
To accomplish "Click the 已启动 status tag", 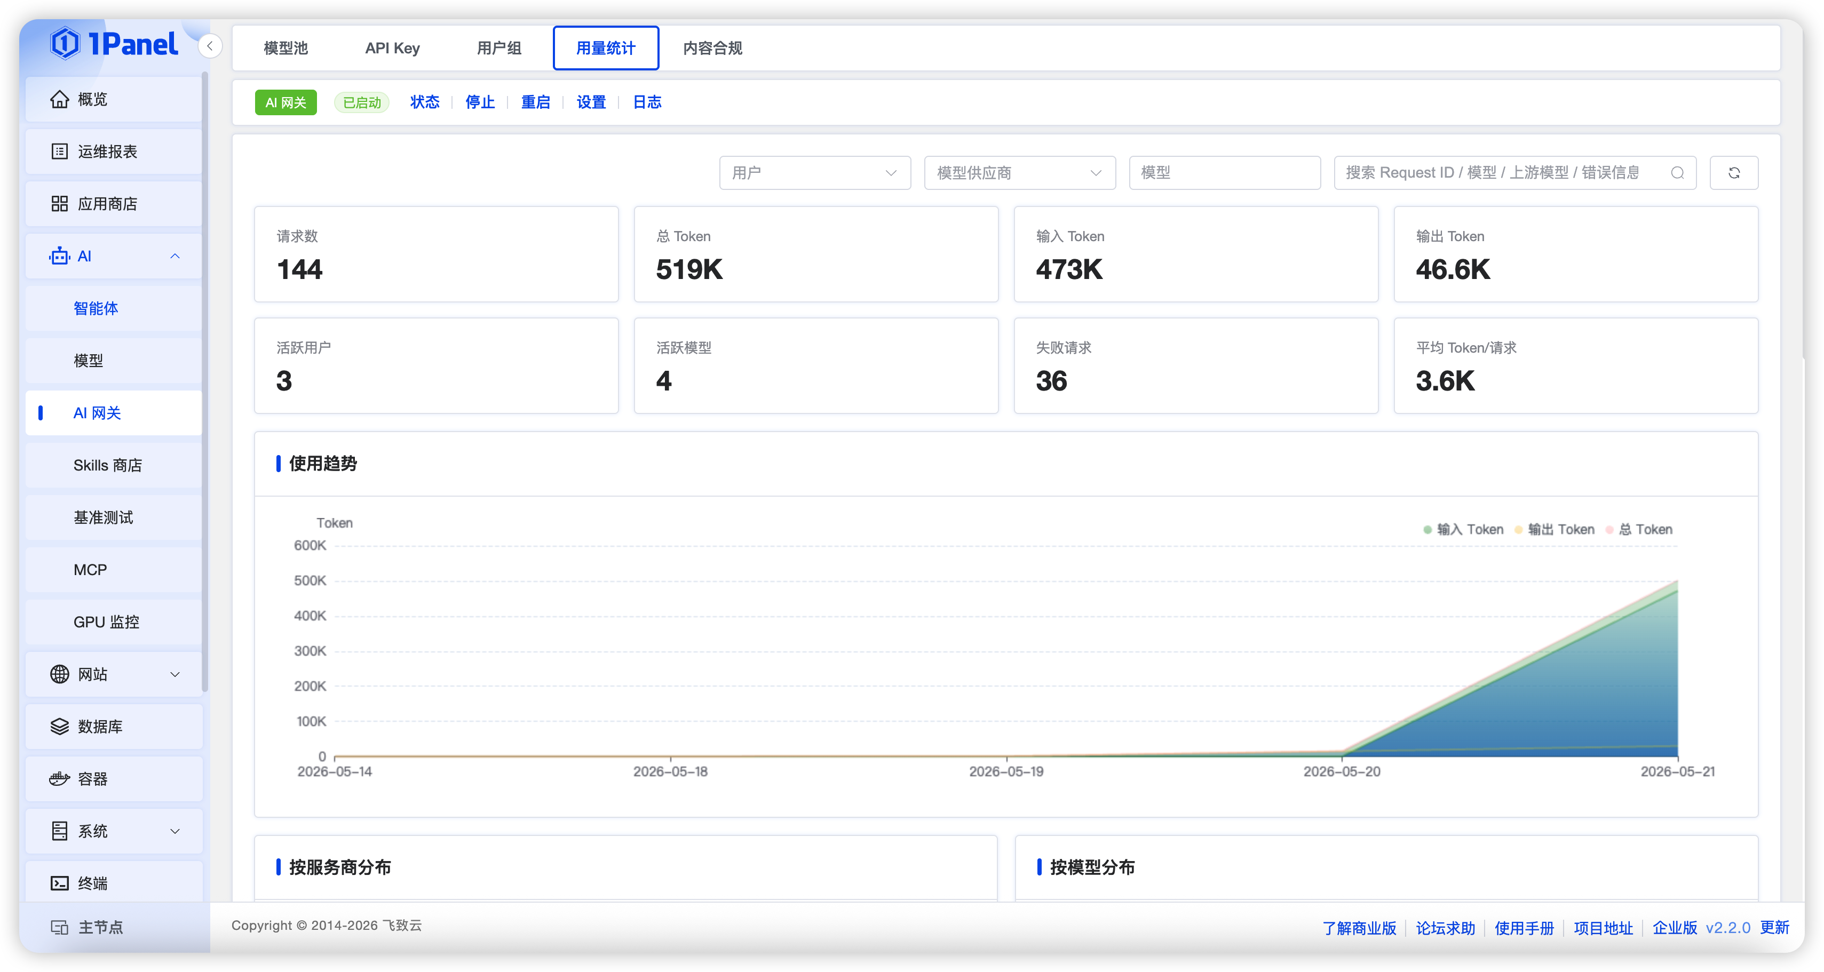I will coord(362,102).
